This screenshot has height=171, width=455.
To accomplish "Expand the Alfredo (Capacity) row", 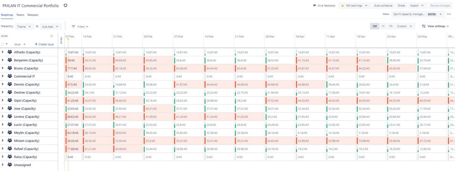I will [2, 52].
